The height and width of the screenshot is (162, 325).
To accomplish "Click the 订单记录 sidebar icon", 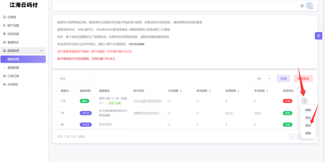I will pyautogui.click(x=4, y=76).
